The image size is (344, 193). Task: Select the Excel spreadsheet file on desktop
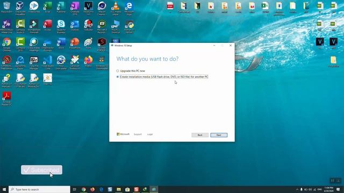pos(265,7)
